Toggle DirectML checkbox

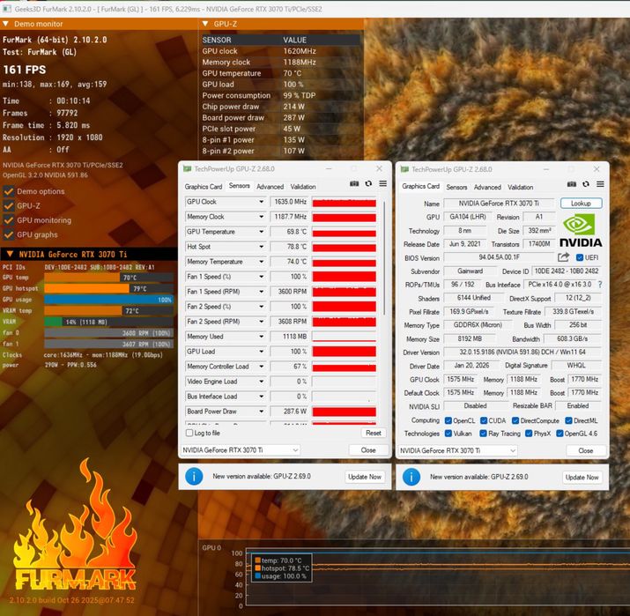tap(568, 420)
